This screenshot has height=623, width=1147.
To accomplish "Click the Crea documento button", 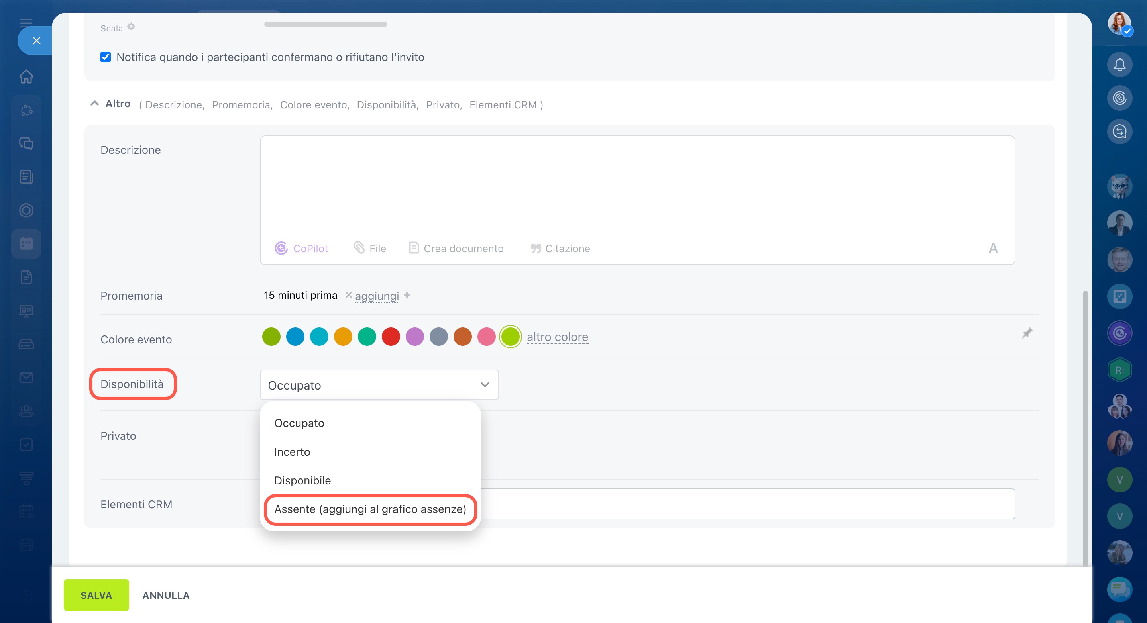I will [456, 248].
